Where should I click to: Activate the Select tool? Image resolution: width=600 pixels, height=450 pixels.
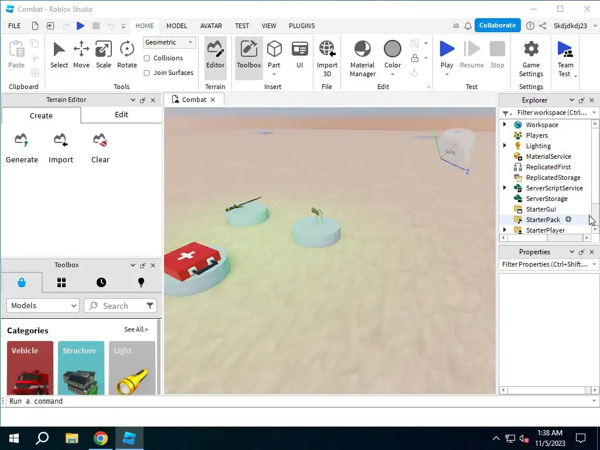click(x=59, y=55)
